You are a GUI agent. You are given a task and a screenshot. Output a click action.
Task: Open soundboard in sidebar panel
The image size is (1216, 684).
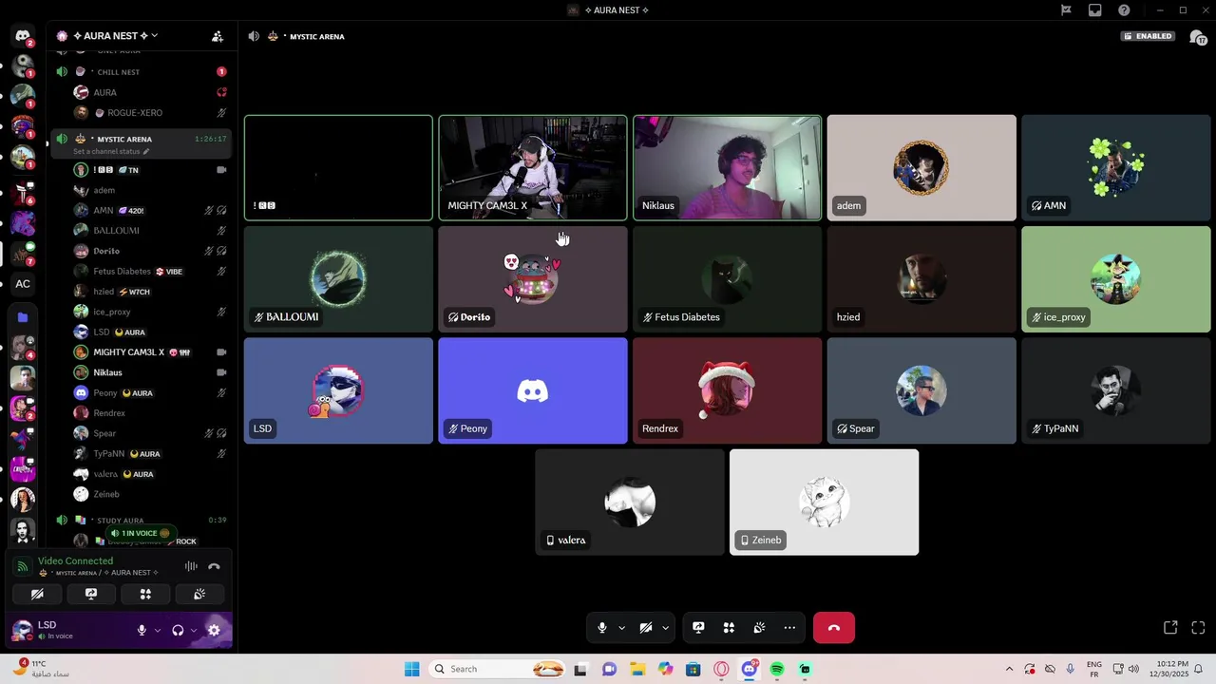tap(199, 594)
